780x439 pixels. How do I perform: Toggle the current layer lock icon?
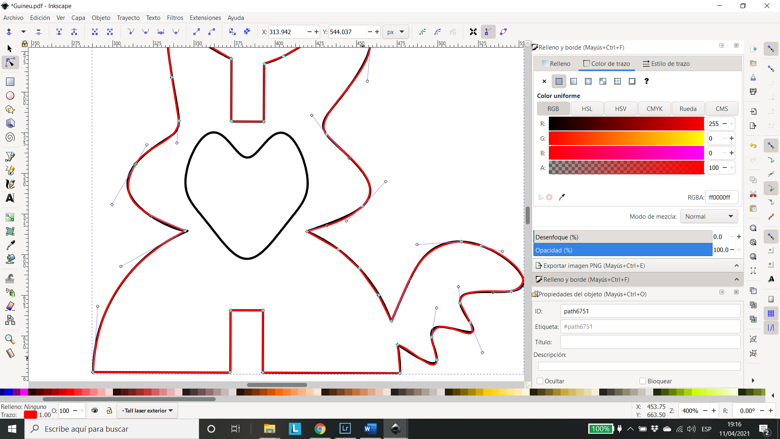[109, 411]
